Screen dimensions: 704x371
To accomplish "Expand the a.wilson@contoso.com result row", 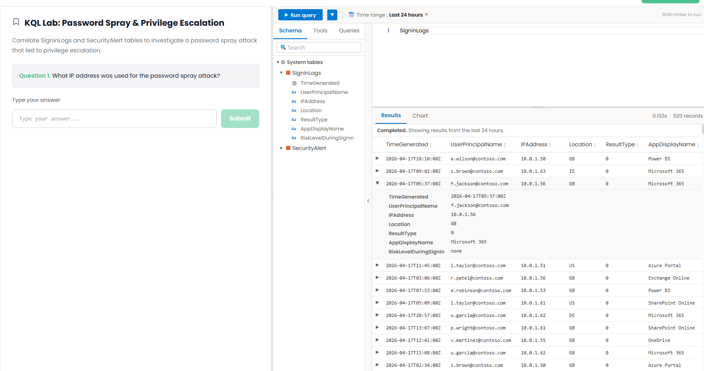I will [377, 158].
